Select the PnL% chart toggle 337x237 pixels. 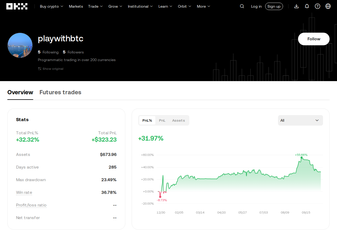point(147,120)
